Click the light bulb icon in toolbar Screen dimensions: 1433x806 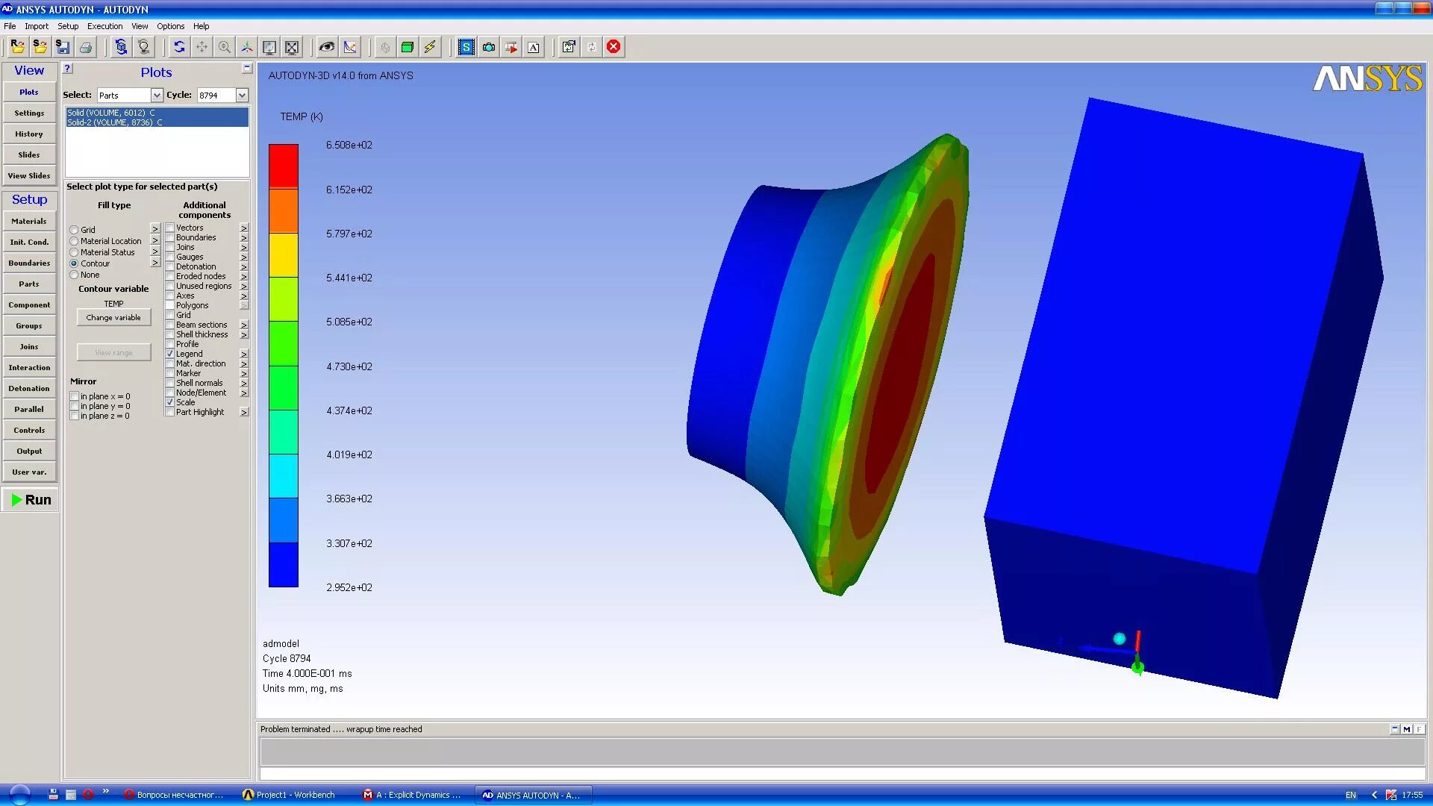[144, 47]
